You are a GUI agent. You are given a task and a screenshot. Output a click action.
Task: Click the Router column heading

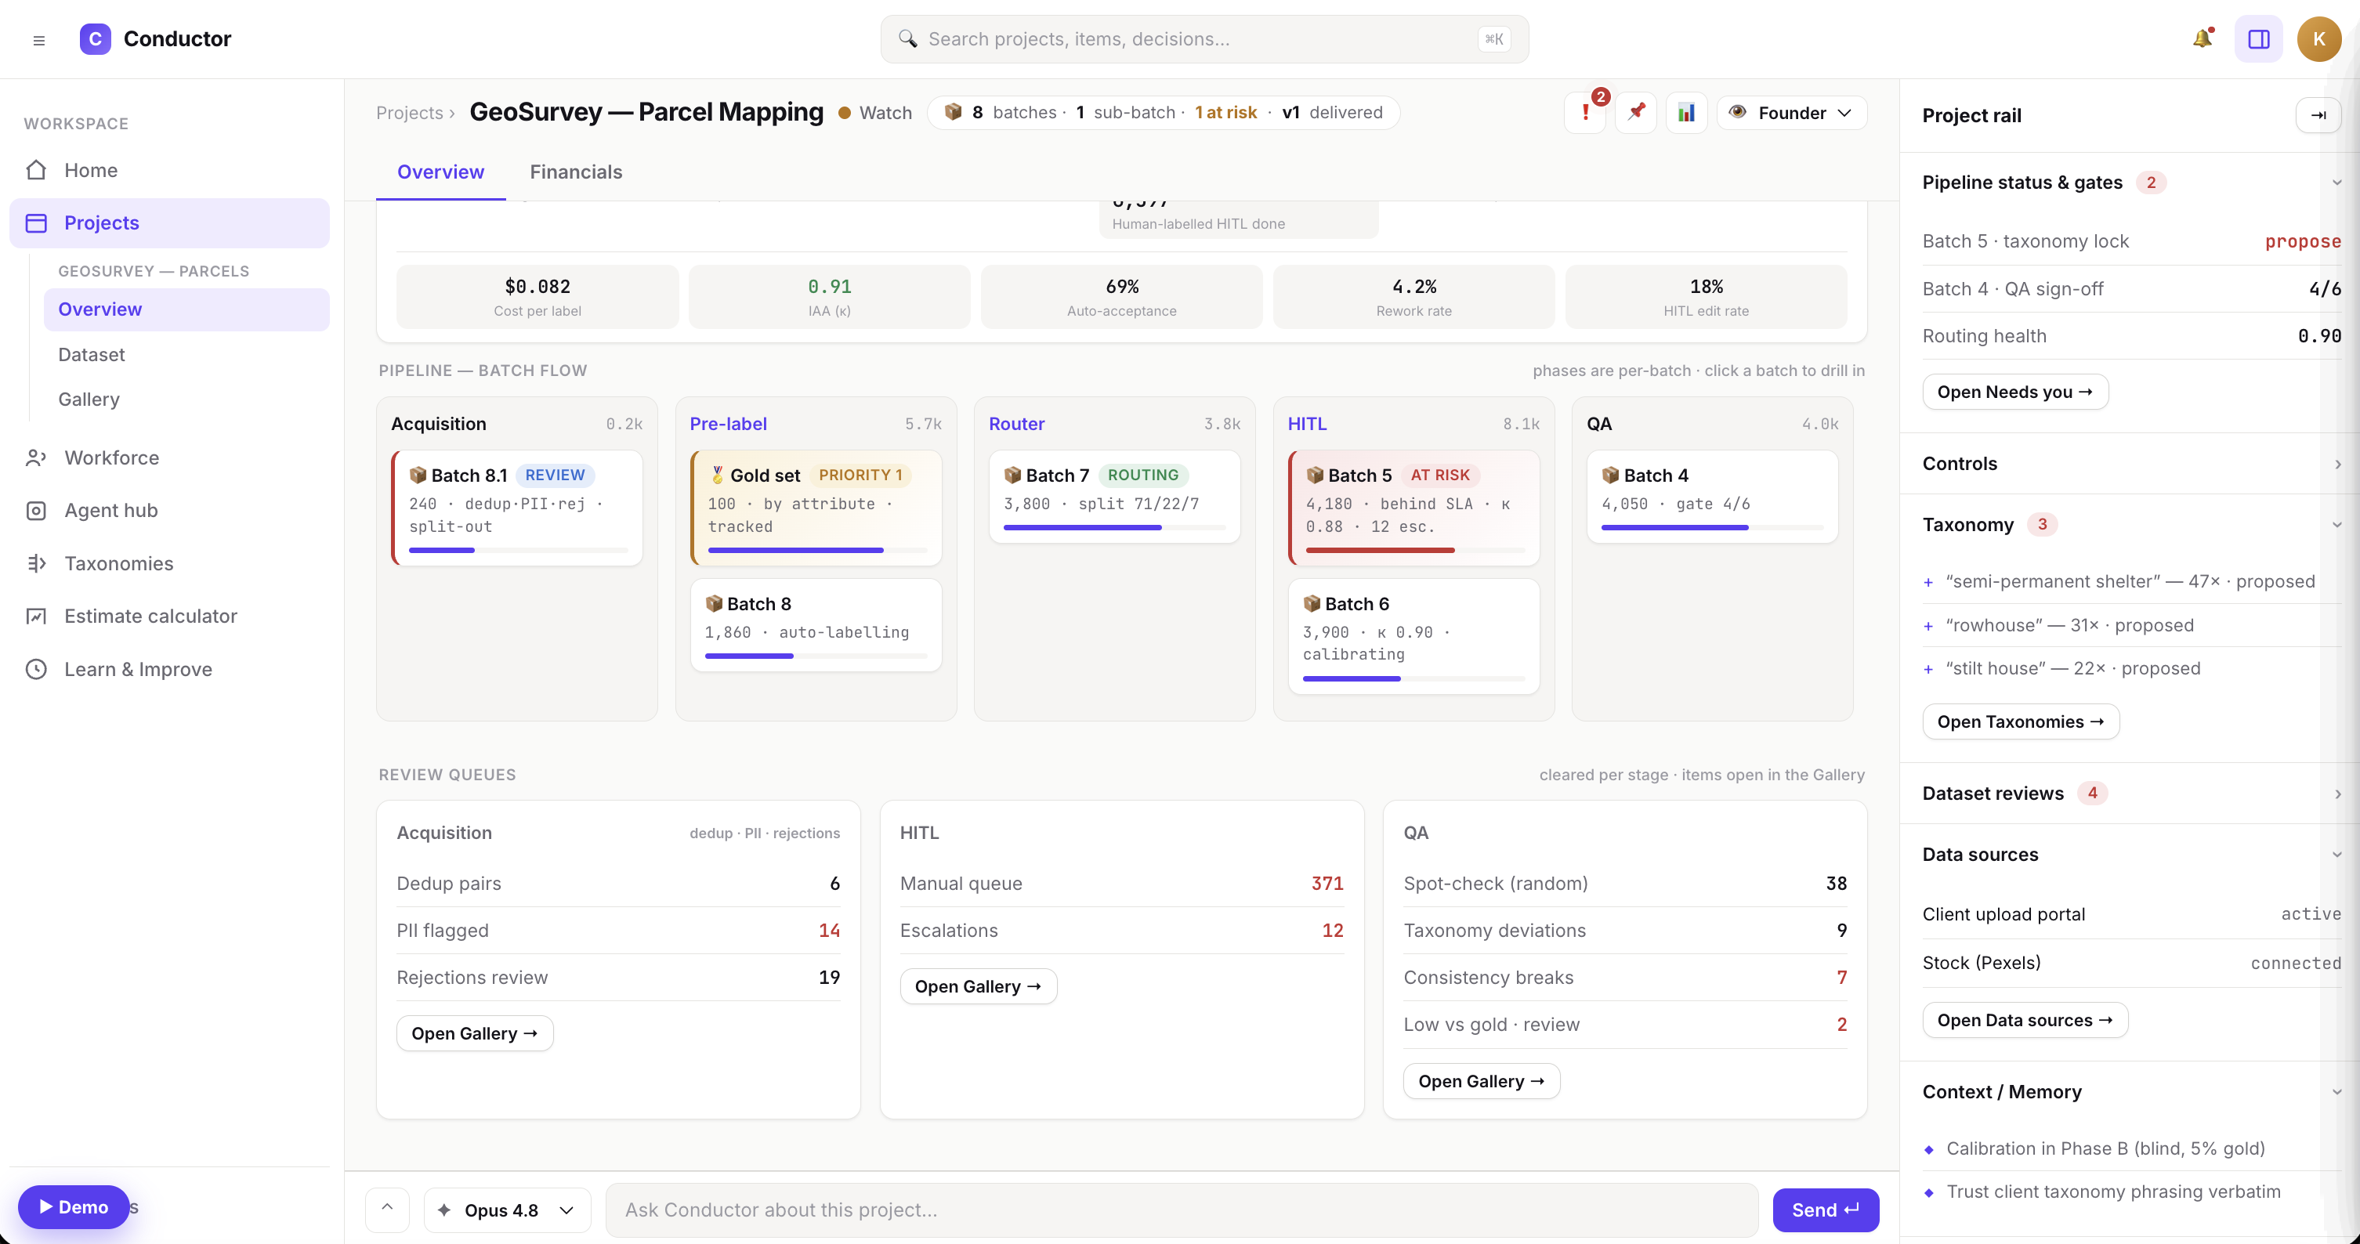click(1016, 424)
